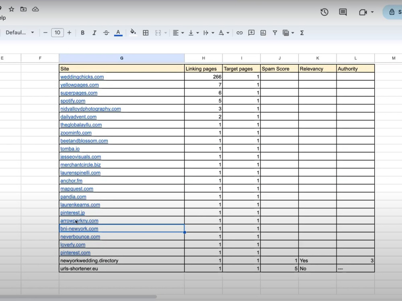Insert a comment with the plus-box icon

pos(251,33)
